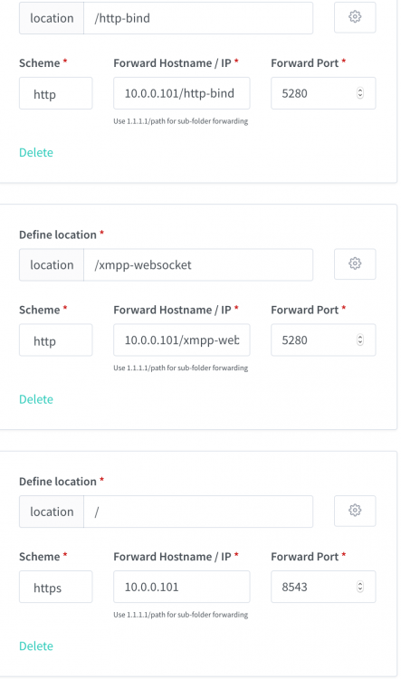Open gear settings for /http-bind location
Viewport: 401px width, 679px height.
(355, 17)
